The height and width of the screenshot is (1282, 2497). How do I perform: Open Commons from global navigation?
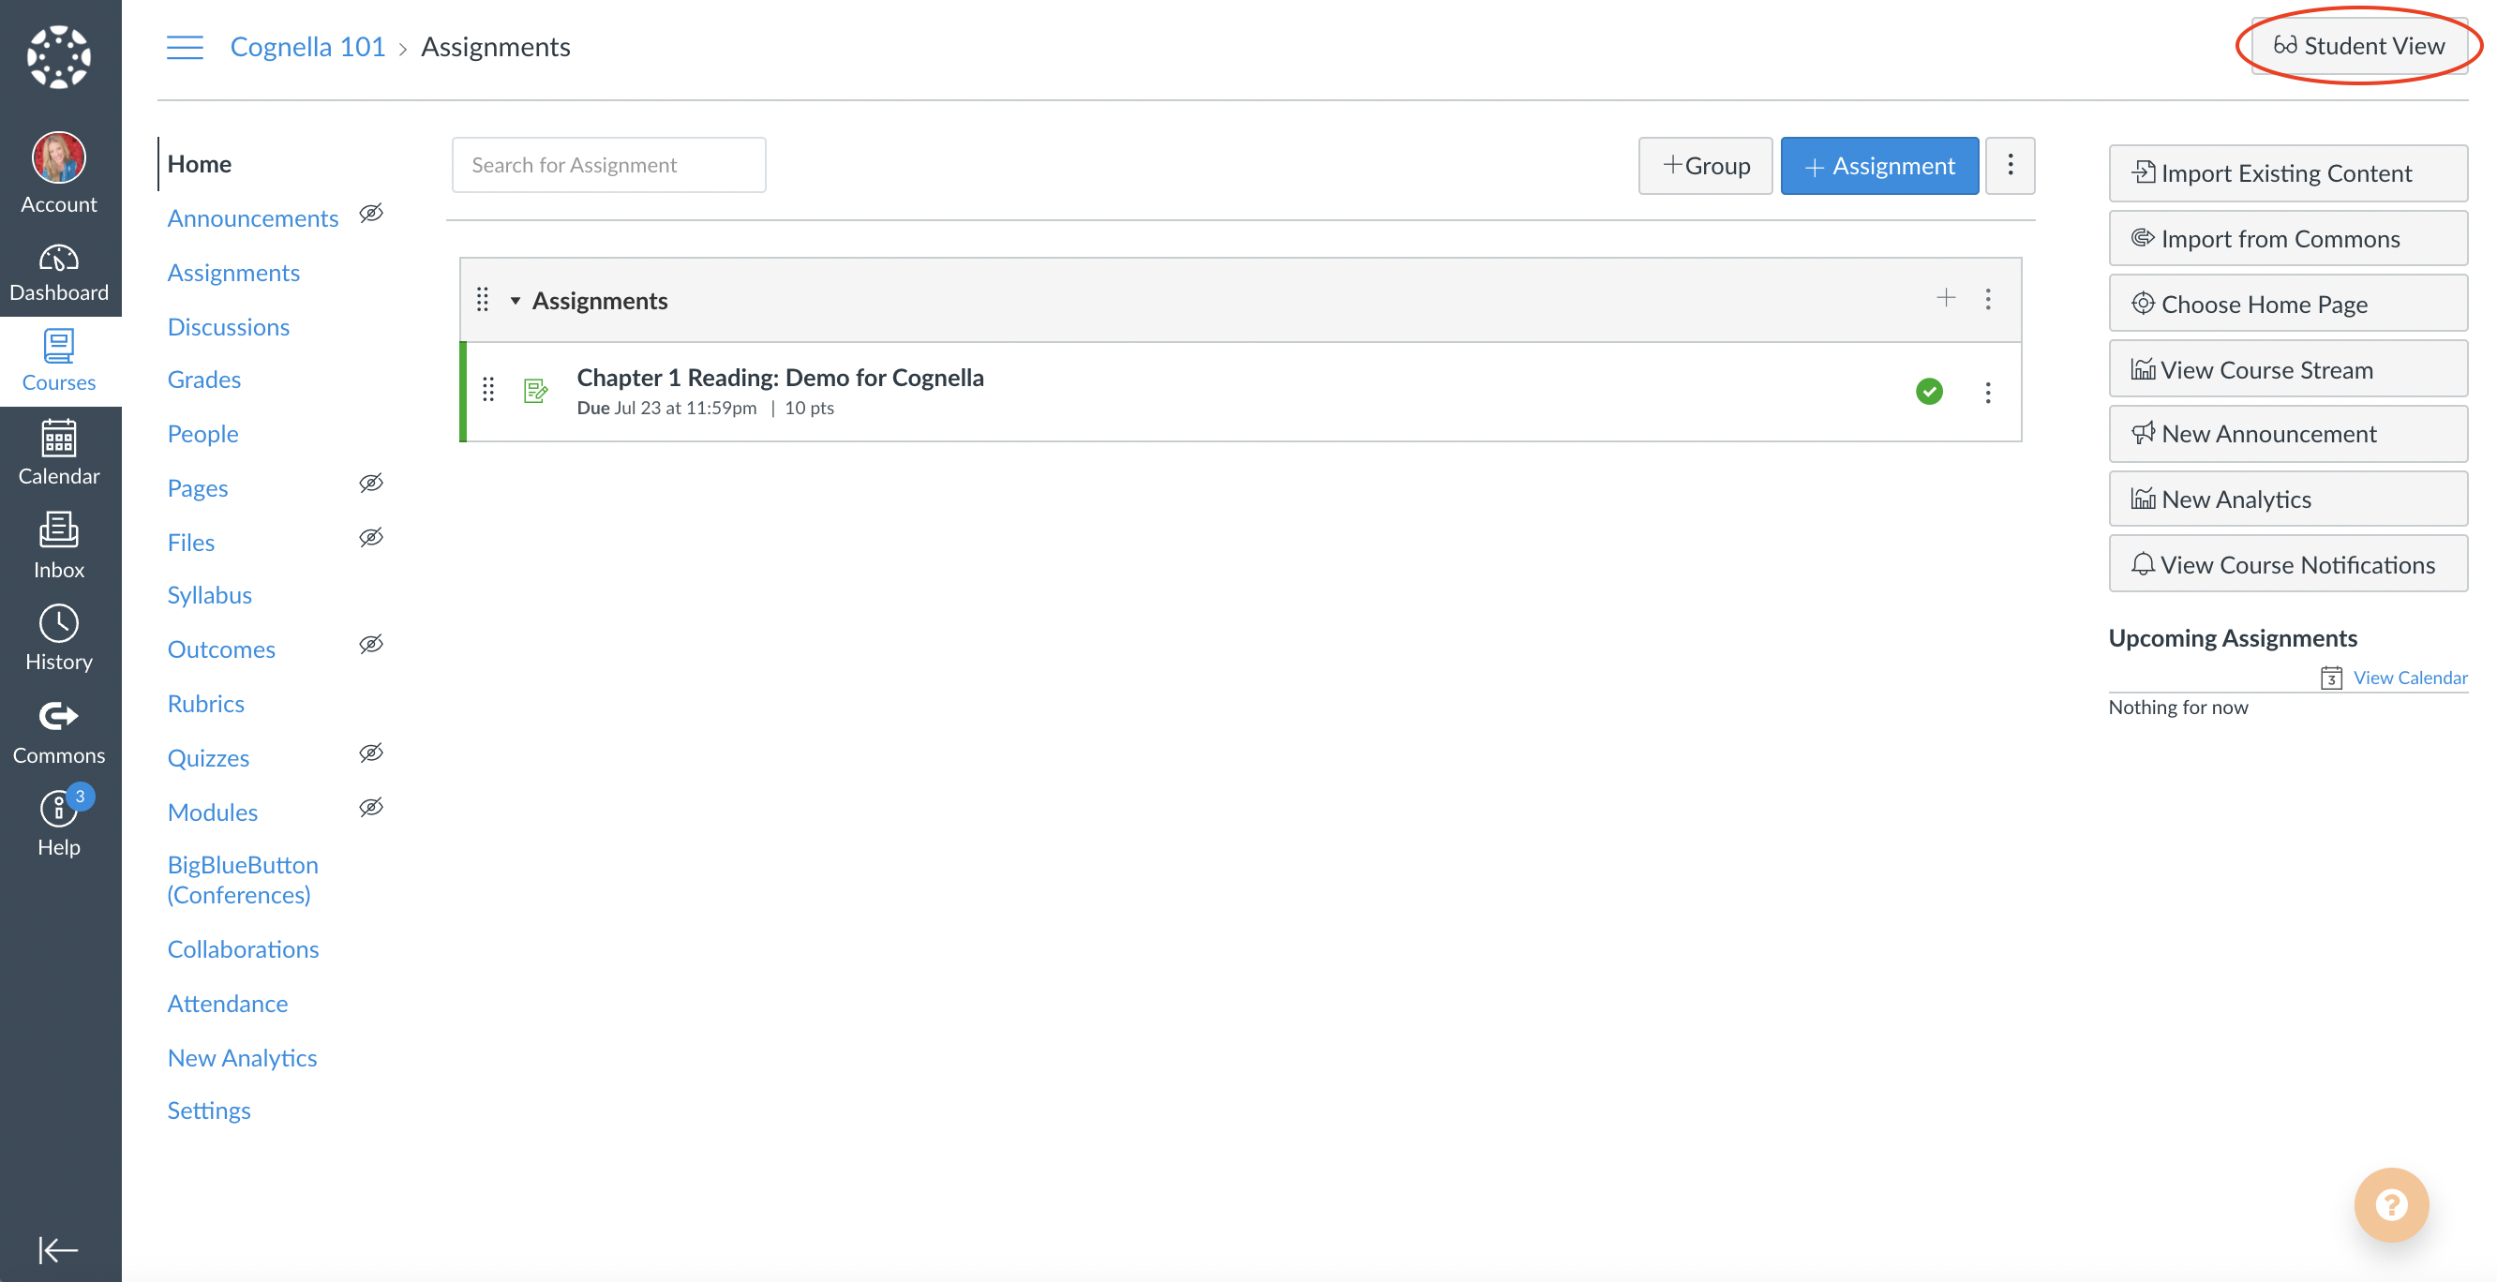59,733
